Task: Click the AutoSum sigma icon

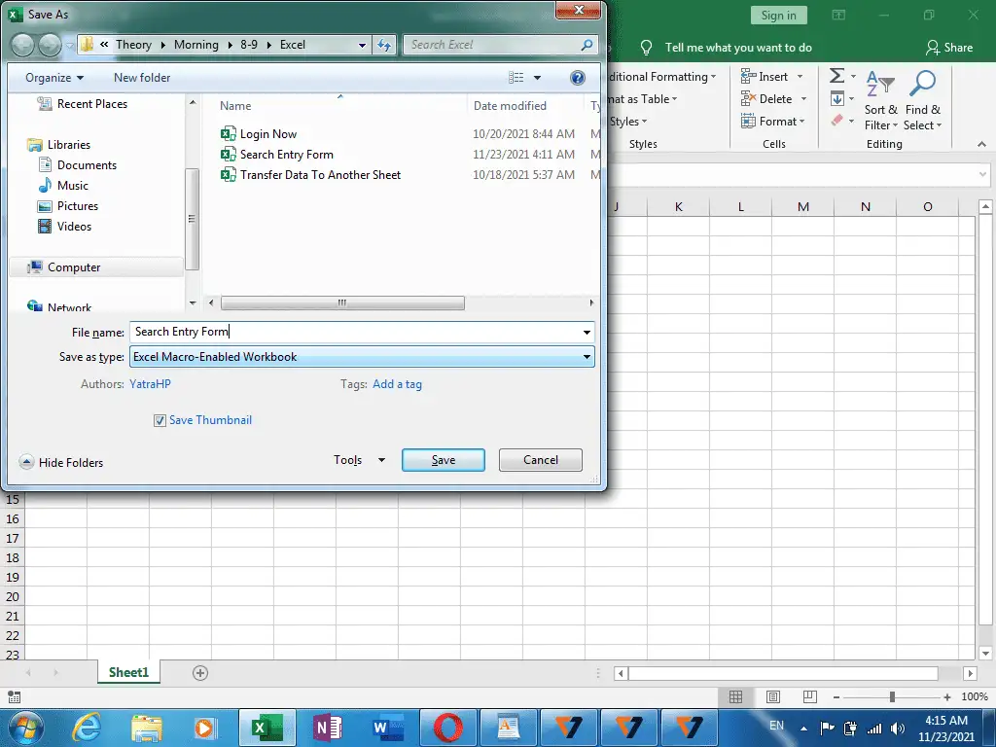Action: (837, 76)
